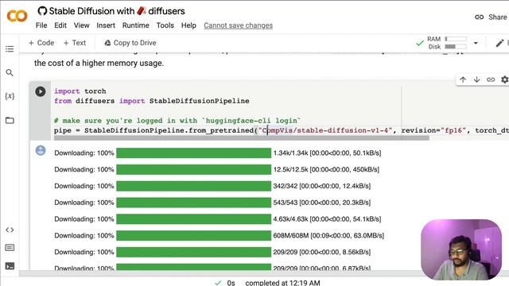509x286 pixels.
Task: Open cell settings gear icon
Action: click(x=504, y=79)
